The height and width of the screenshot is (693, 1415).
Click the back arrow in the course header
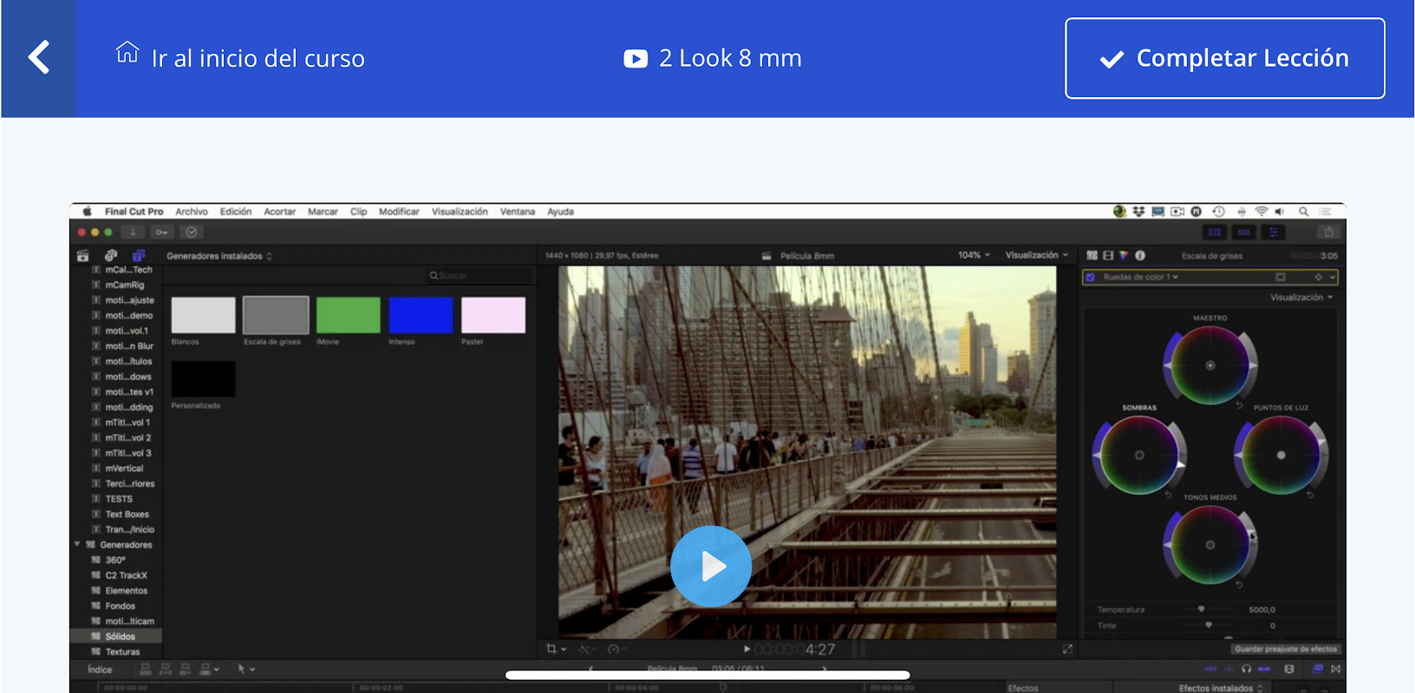click(38, 58)
